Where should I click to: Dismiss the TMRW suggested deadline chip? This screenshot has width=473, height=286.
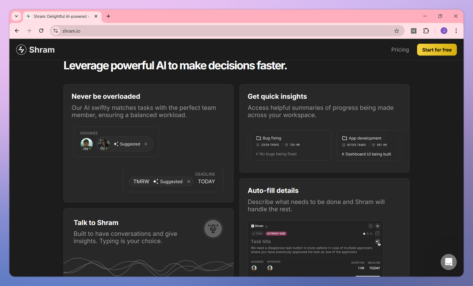point(189,181)
